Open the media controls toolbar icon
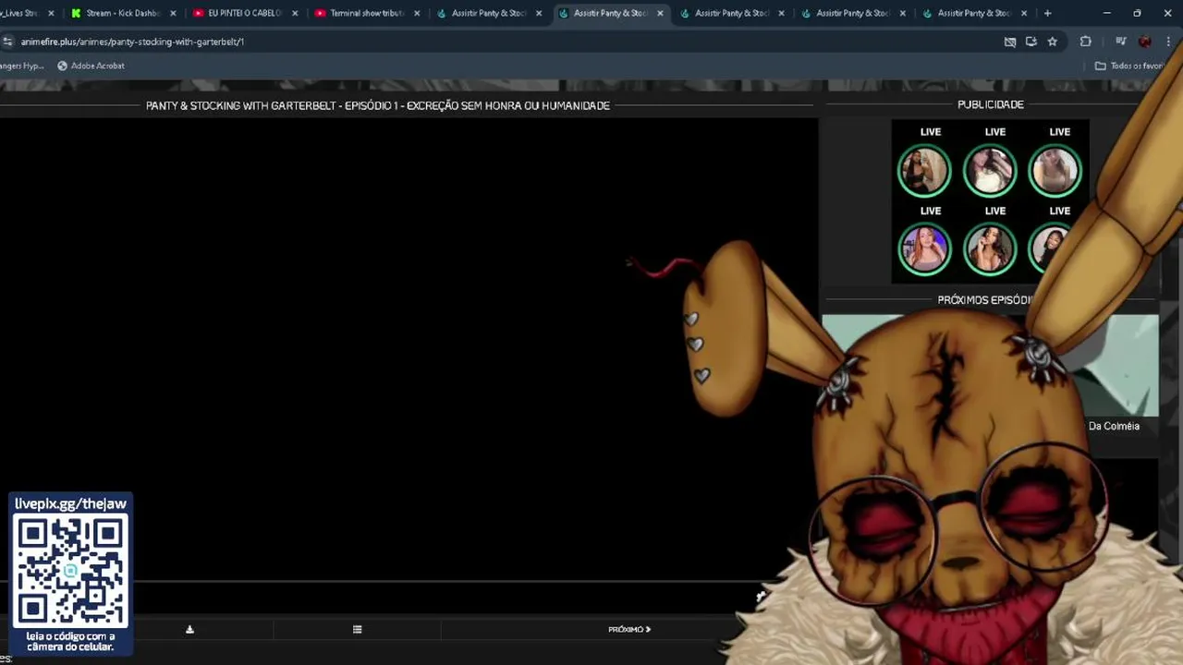Image resolution: width=1183 pixels, height=665 pixels. point(1120,42)
